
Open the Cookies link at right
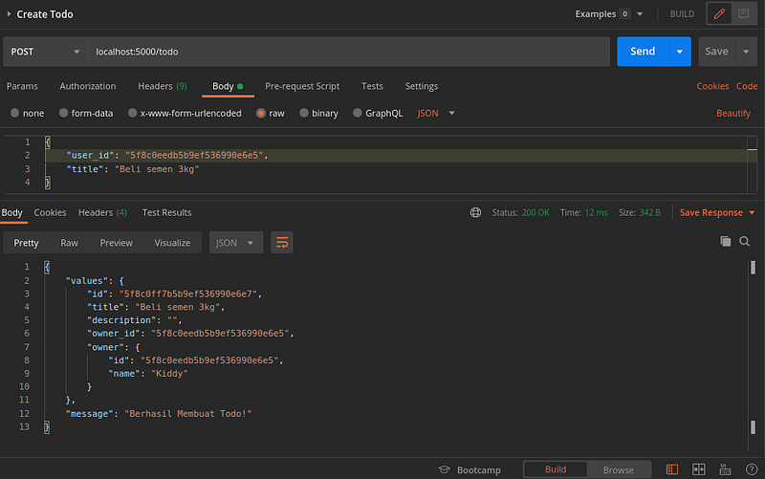712,86
